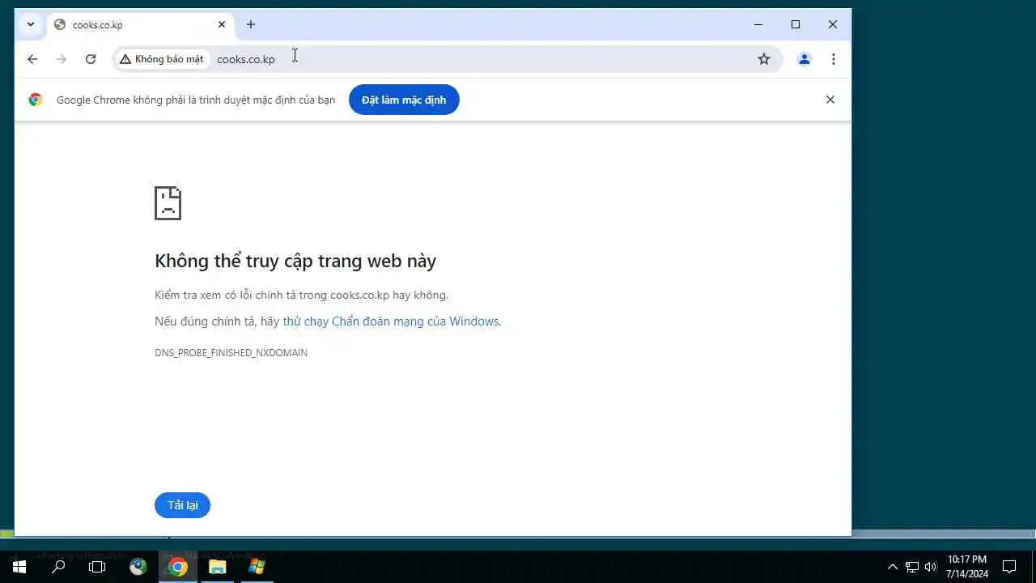Click the 'Kiểm tra xem có lỗi chính tả' message
Screen dimensions: 1036x583
[x=301, y=295]
